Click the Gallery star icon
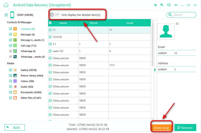The image size is (201, 133). (15, 70)
